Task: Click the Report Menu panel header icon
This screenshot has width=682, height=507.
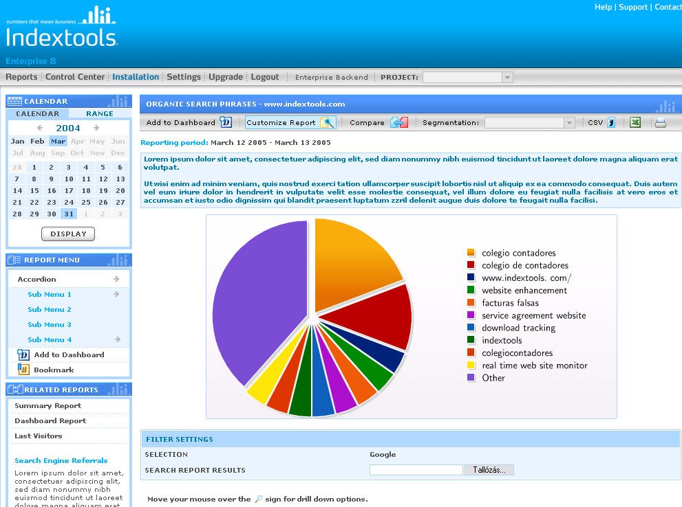Action: (14, 260)
